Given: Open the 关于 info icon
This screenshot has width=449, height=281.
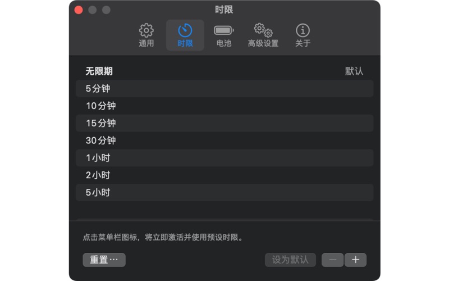Looking at the screenshot, I should (303, 31).
